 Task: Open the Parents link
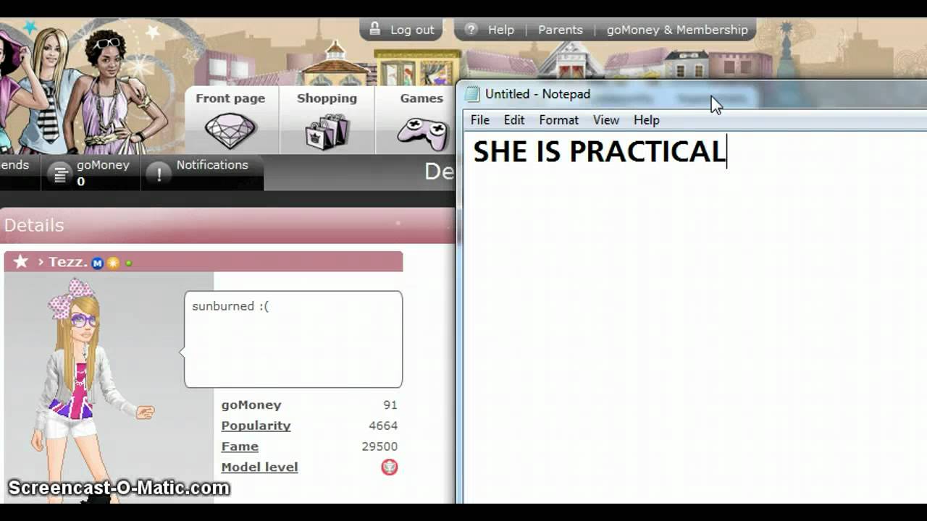561,30
